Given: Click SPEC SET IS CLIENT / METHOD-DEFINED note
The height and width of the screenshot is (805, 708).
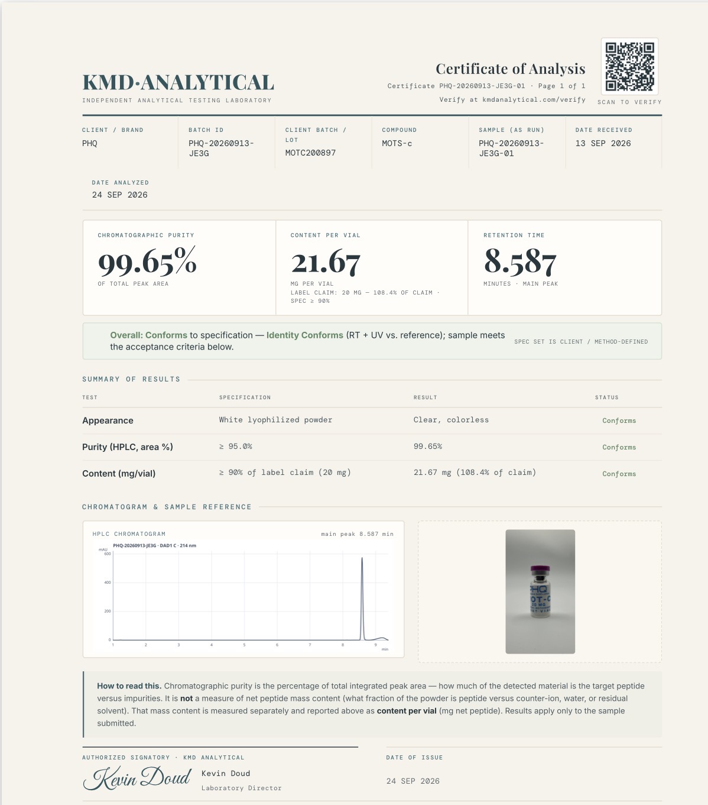Looking at the screenshot, I should point(581,342).
